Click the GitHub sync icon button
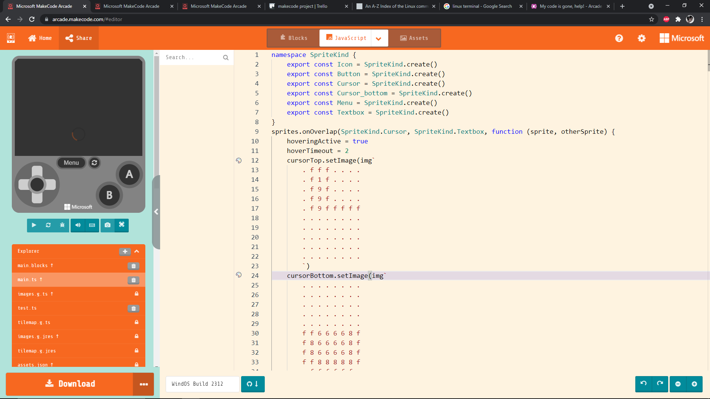The image size is (710, 399). [x=253, y=384]
